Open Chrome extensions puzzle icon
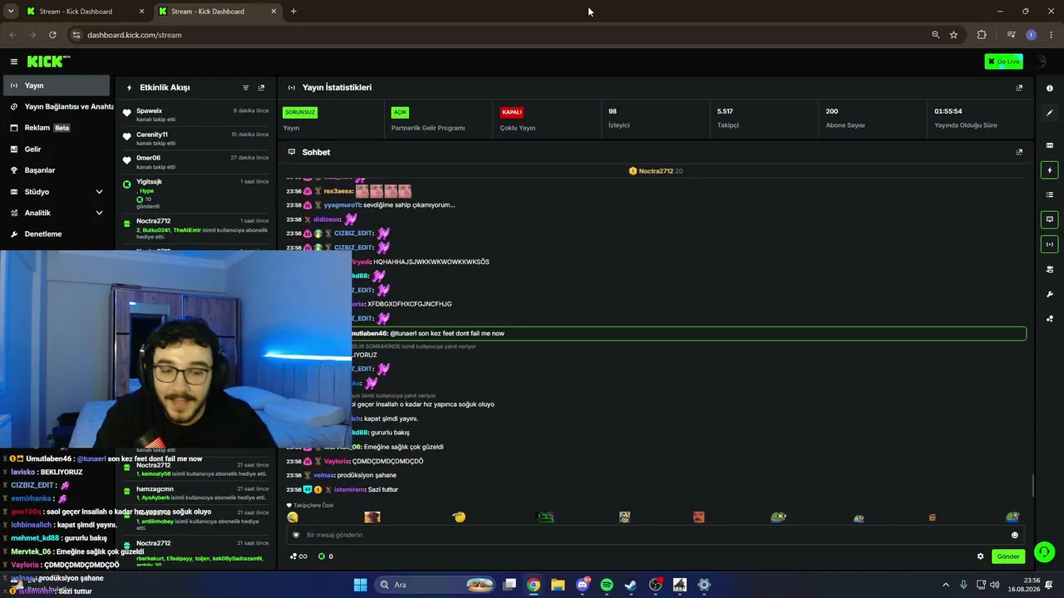 [x=982, y=35]
